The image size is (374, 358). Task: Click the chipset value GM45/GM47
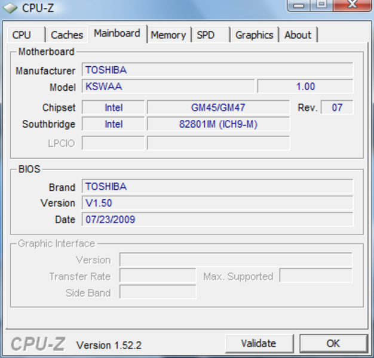coord(218,107)
